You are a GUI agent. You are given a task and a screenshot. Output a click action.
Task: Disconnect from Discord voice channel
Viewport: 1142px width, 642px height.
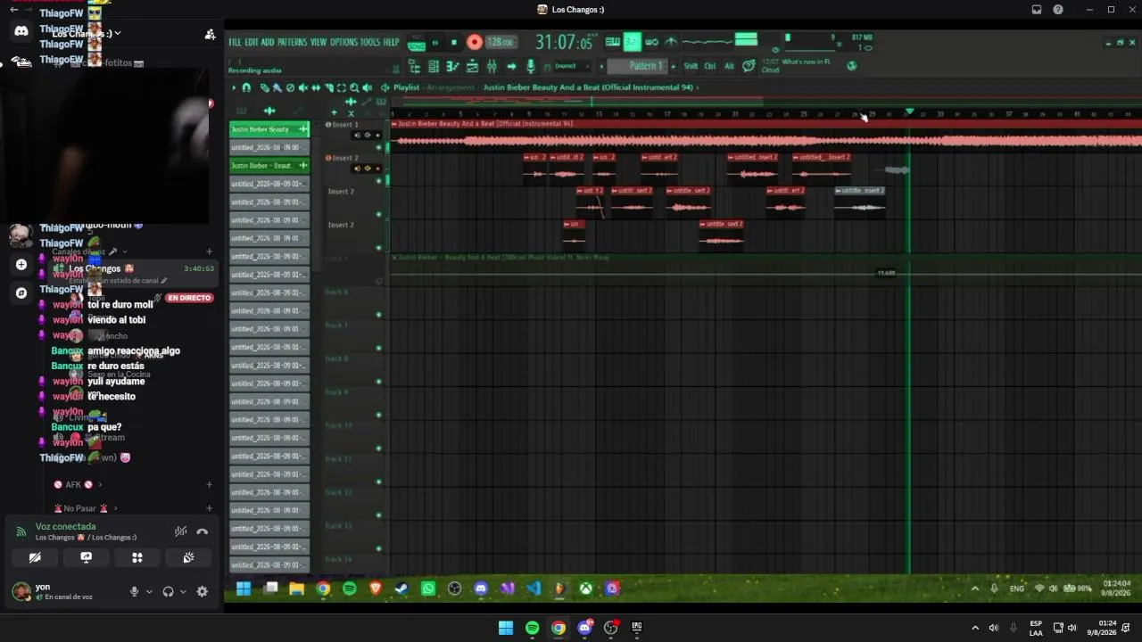[203, 531]
